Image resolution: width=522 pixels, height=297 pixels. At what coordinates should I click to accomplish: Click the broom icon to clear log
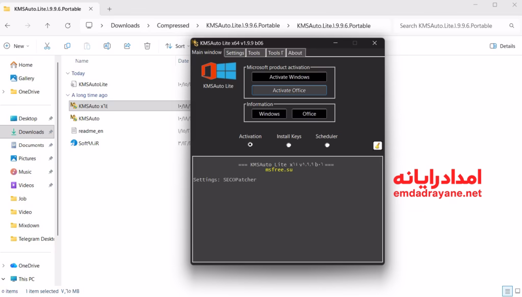pyautogui.click(x=377, y=146)
